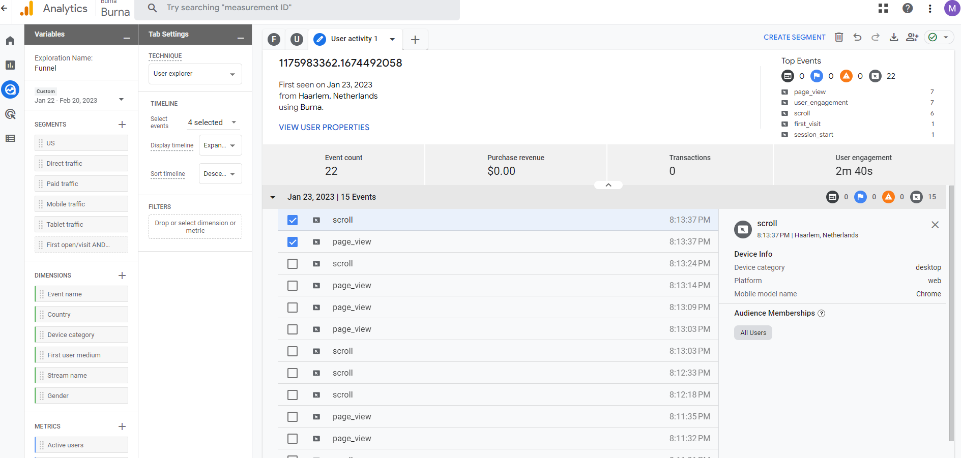The width and height of the screenshot is (961, 458).
Task: Open the Advertising icon in left sidebar
Action: point(10,114)
